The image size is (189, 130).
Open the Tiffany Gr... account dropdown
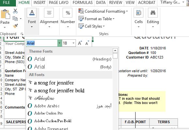pos(183,2)
